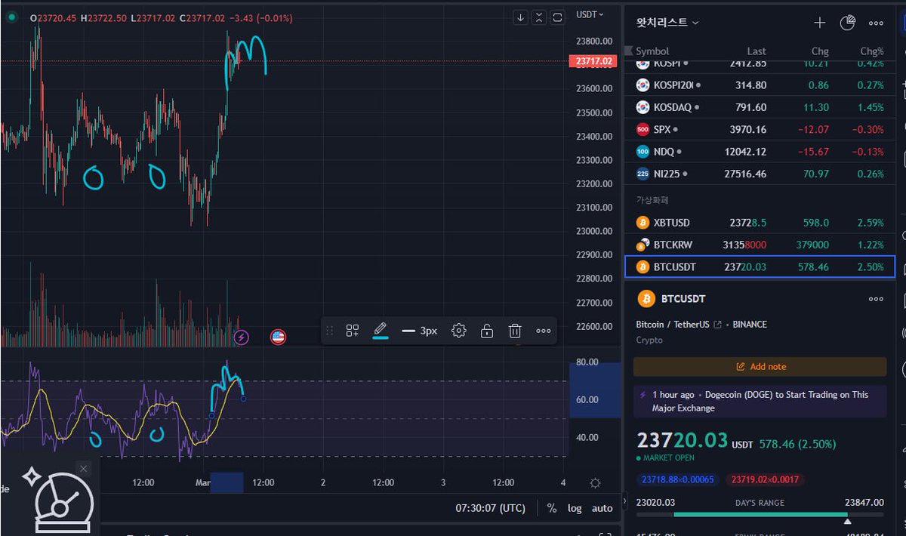
Task: Select the KOSDAQ watchlist row
Action: pyautogui.click(x=760, y=107)
